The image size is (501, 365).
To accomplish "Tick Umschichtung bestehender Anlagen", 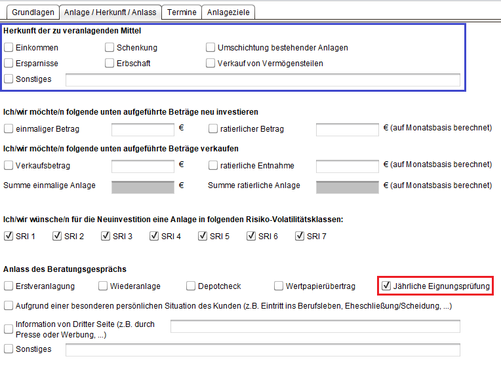I will 210,47.
